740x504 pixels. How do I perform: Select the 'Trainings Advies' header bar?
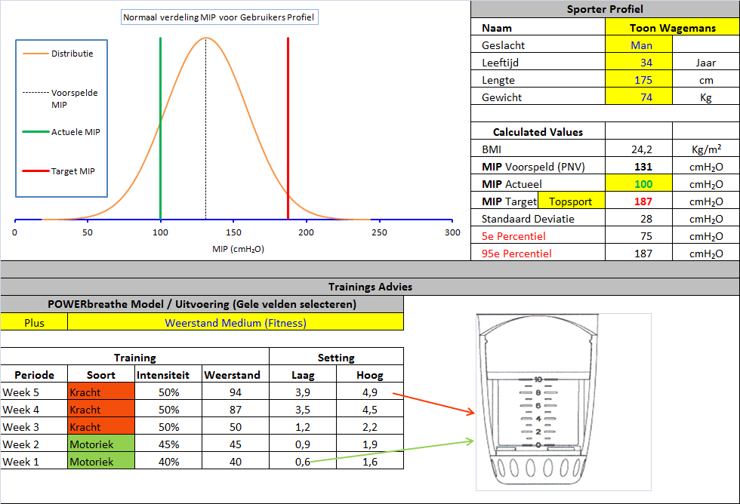click(369, 287)
